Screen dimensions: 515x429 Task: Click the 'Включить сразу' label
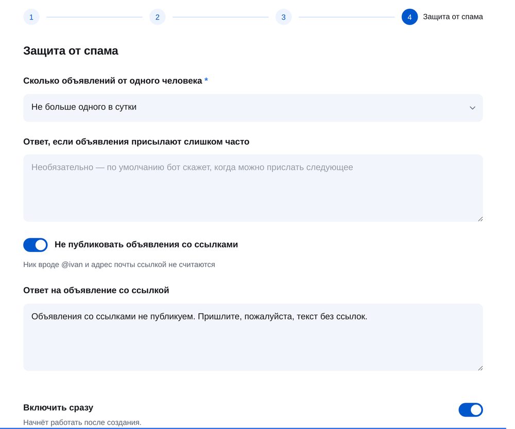[58, 408]
